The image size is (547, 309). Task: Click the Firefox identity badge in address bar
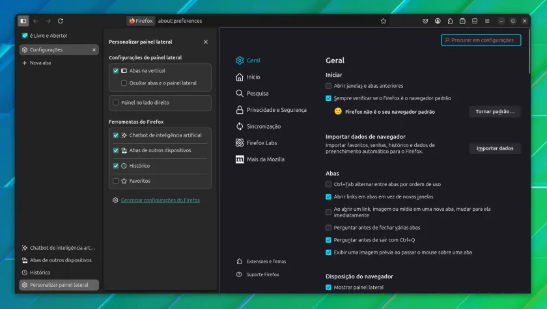pos(141,21)
